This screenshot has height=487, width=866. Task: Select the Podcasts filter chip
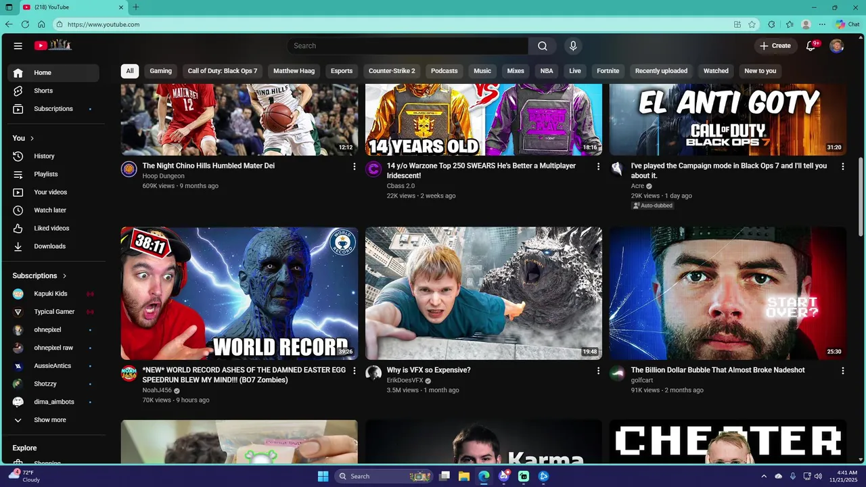[445, 71]
